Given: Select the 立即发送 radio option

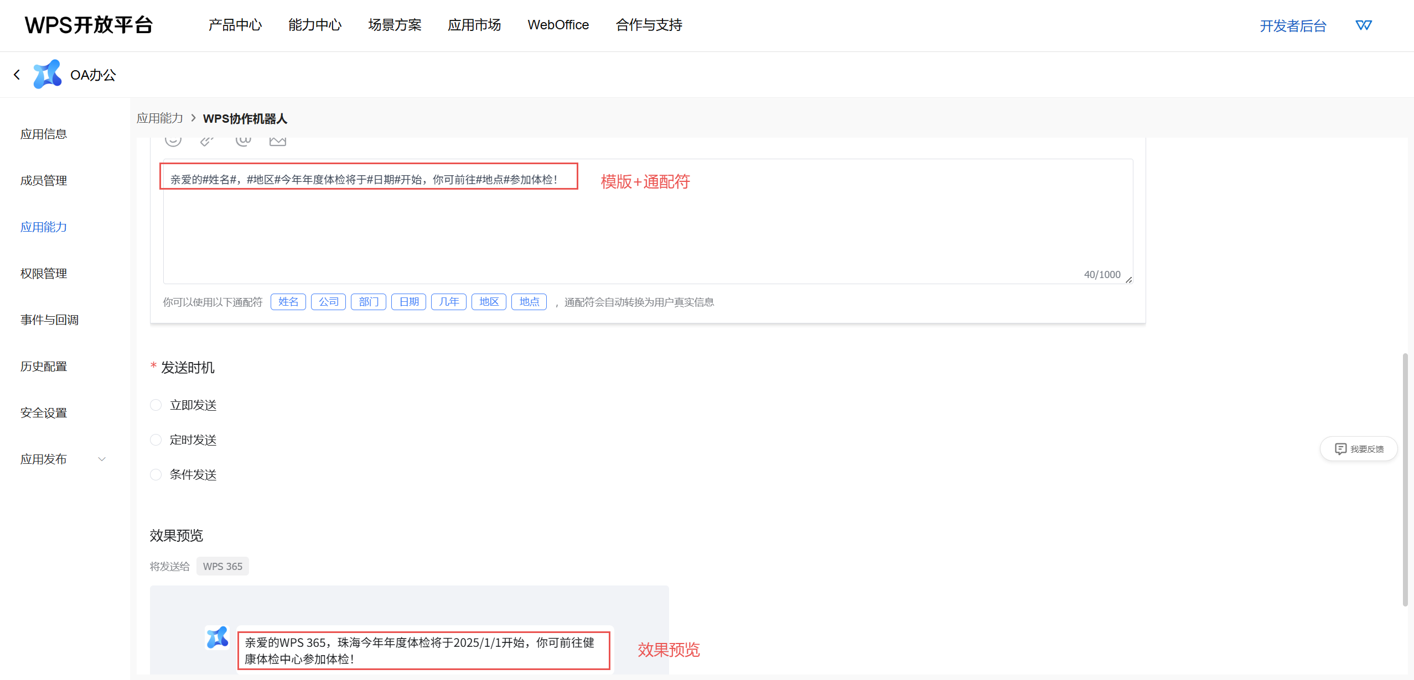Looking at the screenshot, I should [156, 405].
